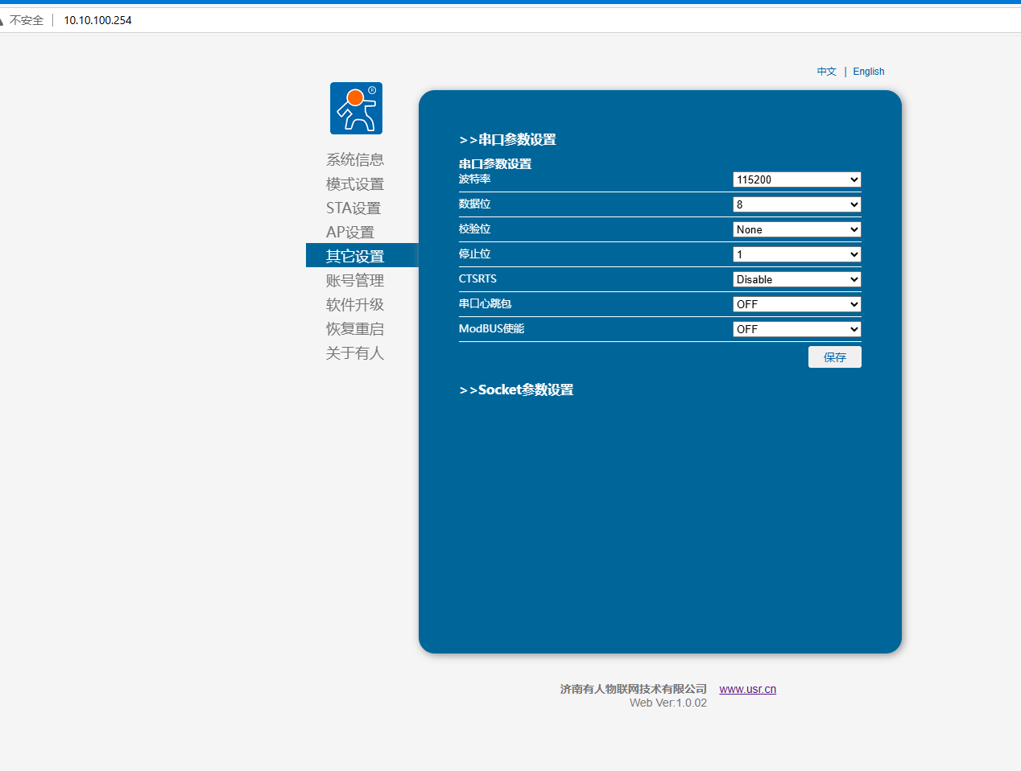
Task: Open the 账号管理 page
Action: click(x=355, y=281)
